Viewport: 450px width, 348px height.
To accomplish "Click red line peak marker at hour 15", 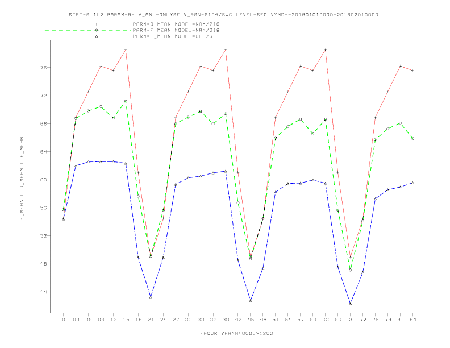I will point(126,50).
